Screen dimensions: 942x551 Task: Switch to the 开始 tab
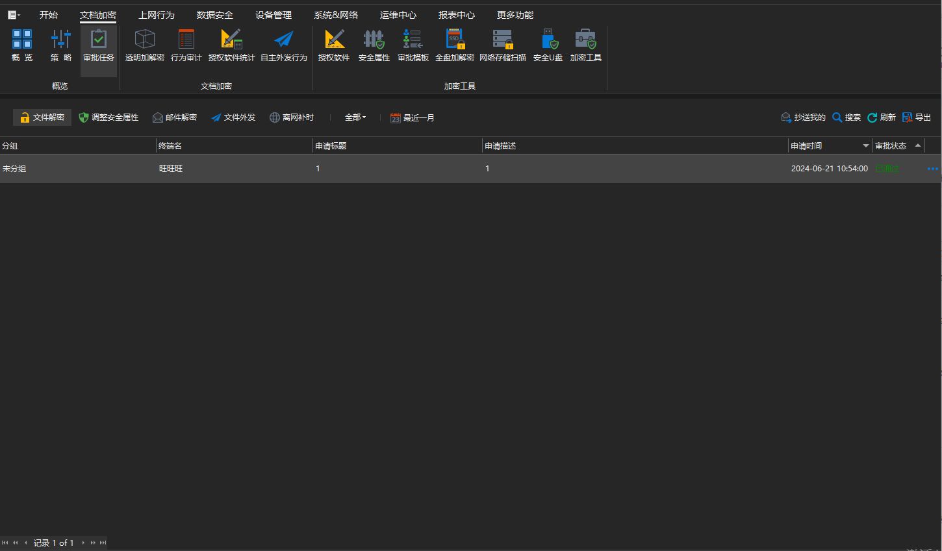[x=49, y=15]
